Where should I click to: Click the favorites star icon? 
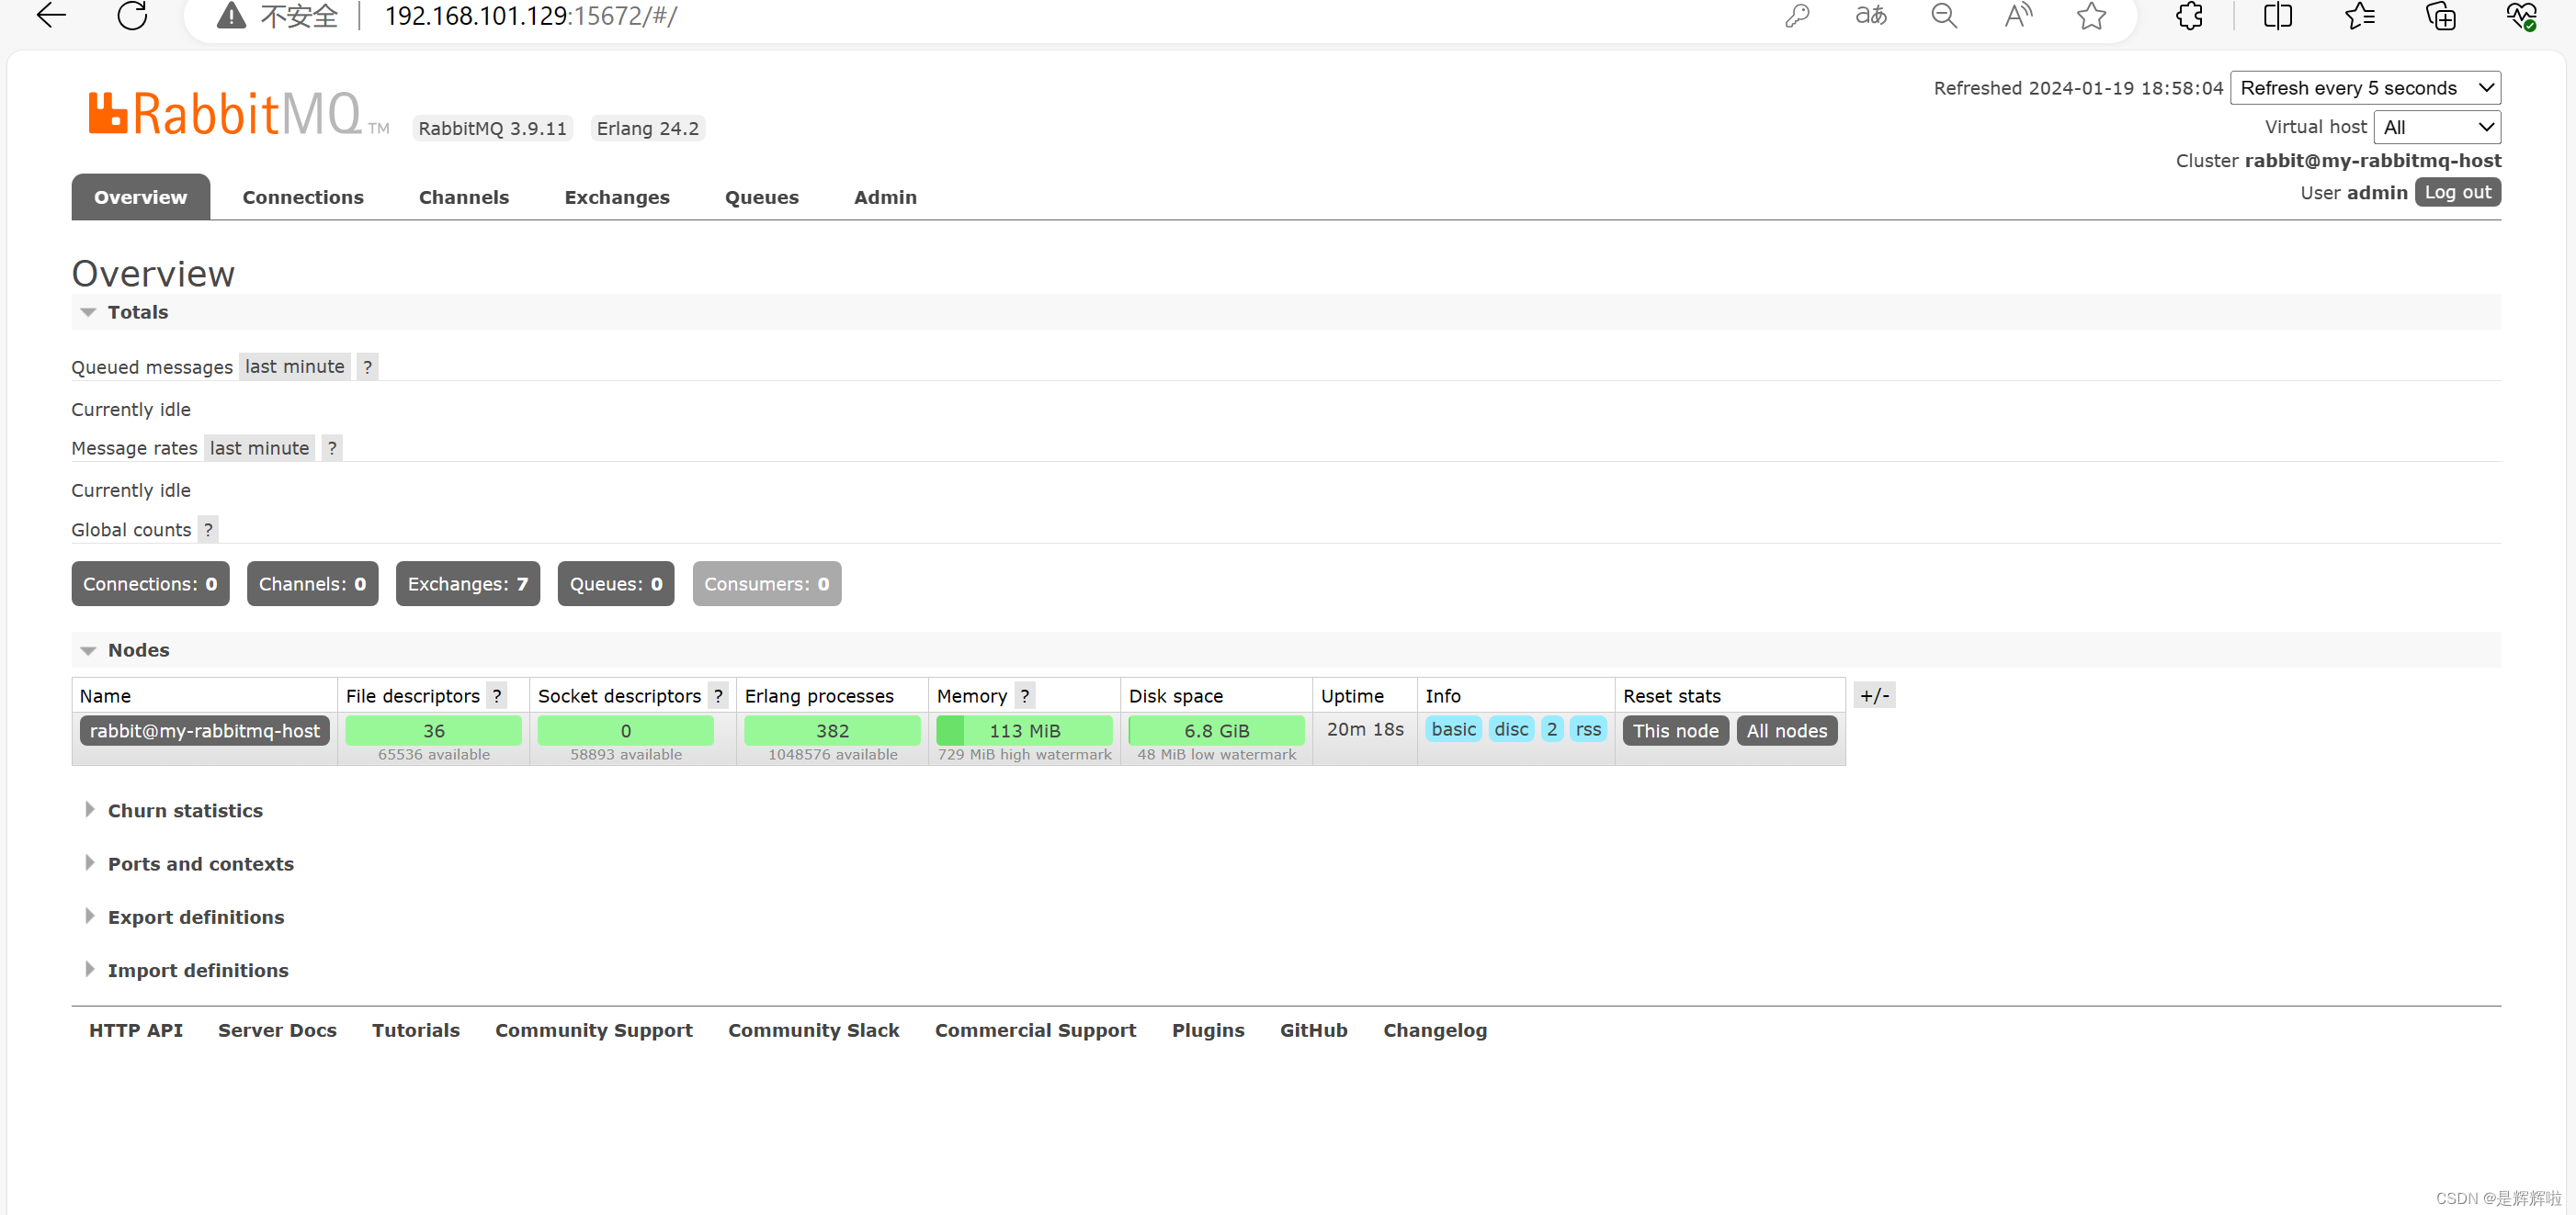(2091, 15)
